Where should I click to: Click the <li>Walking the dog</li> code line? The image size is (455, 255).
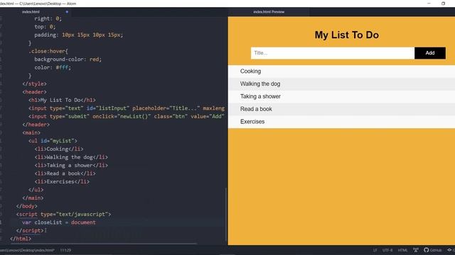tap(71, 157)
